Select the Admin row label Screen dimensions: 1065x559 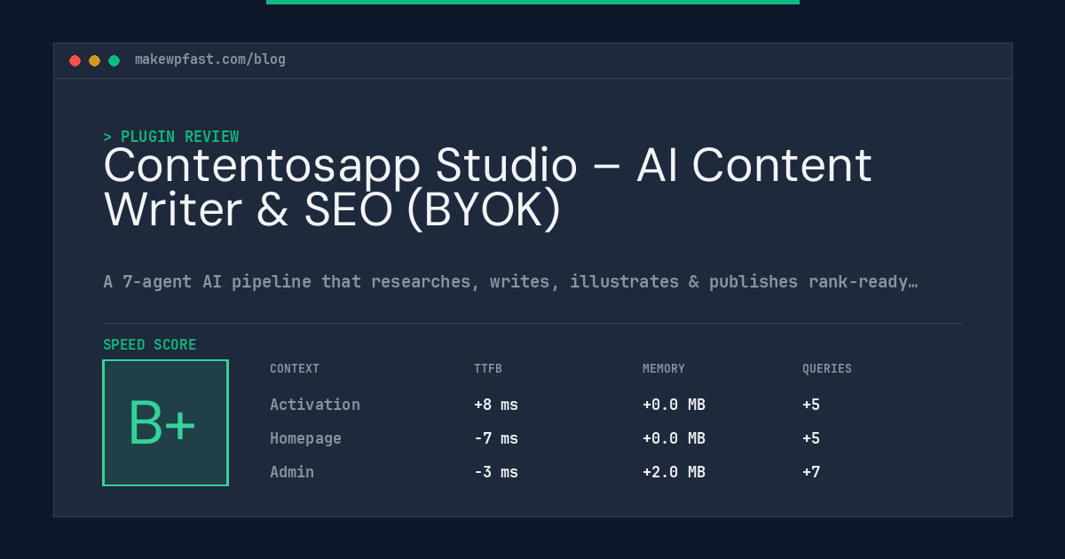pyautogui.click(x=292, y=472)
